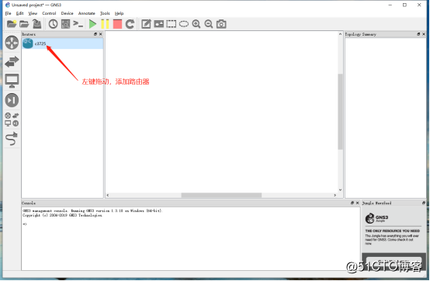430x281 pixels.
Task: Click inside the console input area
Action: click(x=191, y=238)
